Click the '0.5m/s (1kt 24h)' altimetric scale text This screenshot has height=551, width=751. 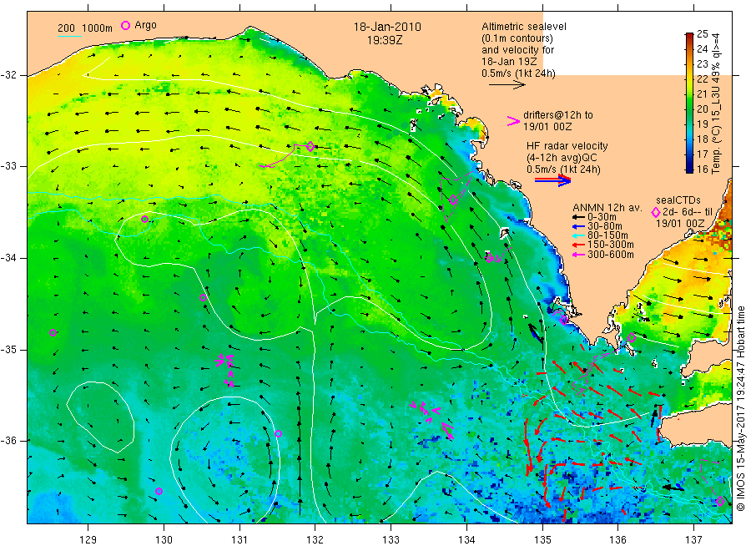518,73
